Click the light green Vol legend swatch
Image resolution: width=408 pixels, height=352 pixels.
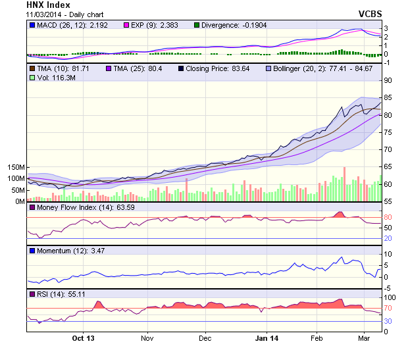(x=32, y=78)
